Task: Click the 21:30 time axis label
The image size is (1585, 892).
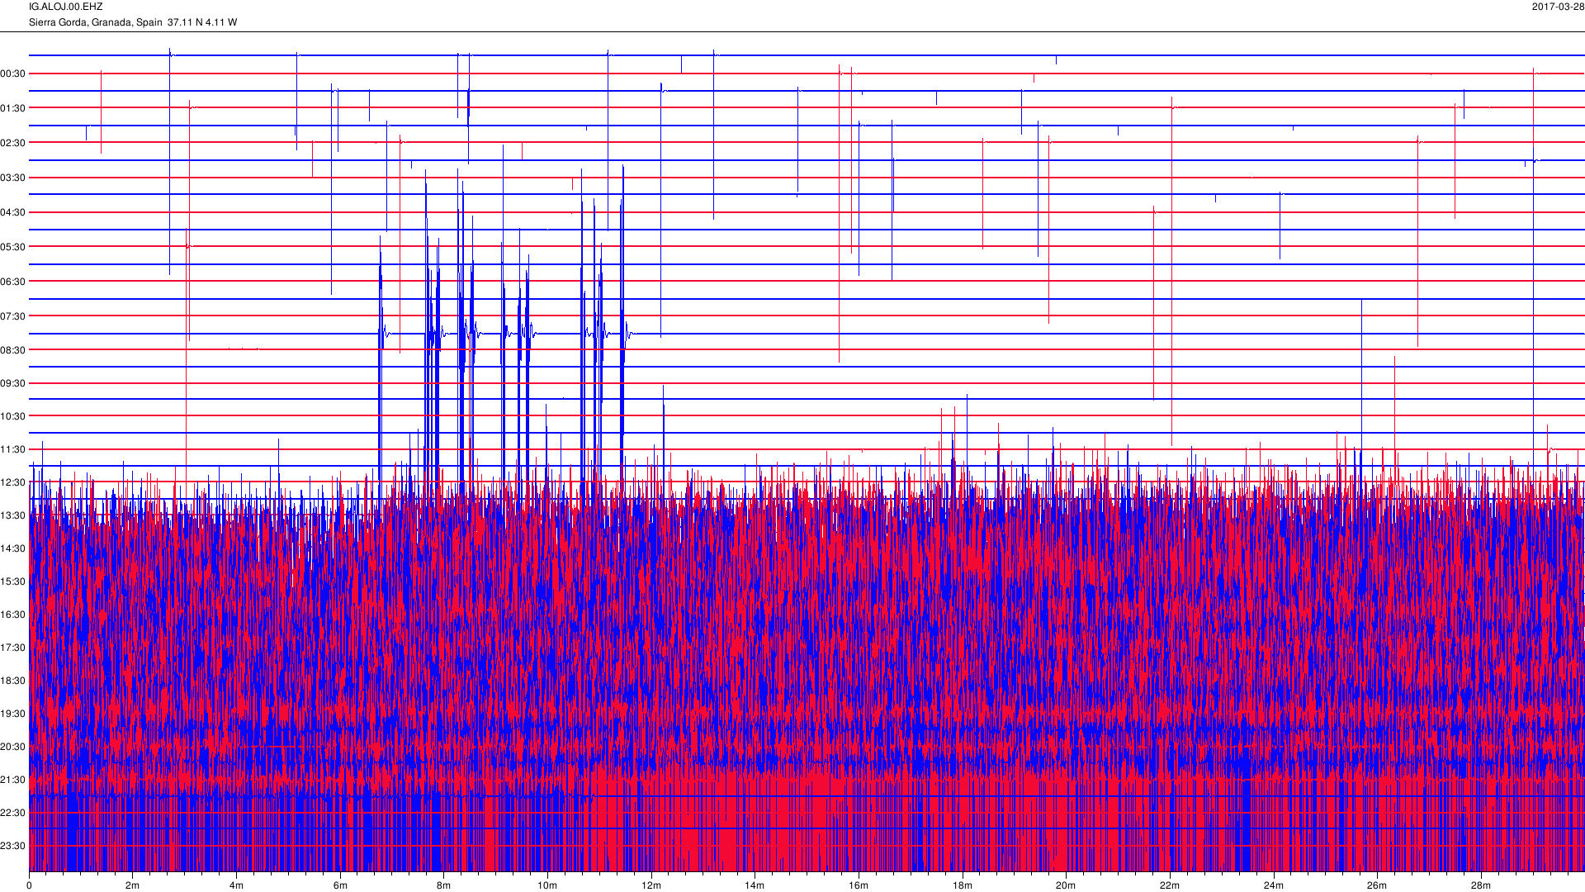Action: click(13, 780)
